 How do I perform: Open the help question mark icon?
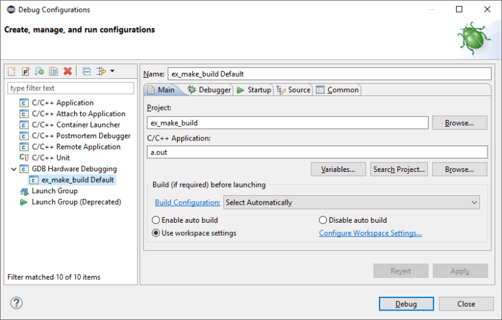(x=16, y=303)
